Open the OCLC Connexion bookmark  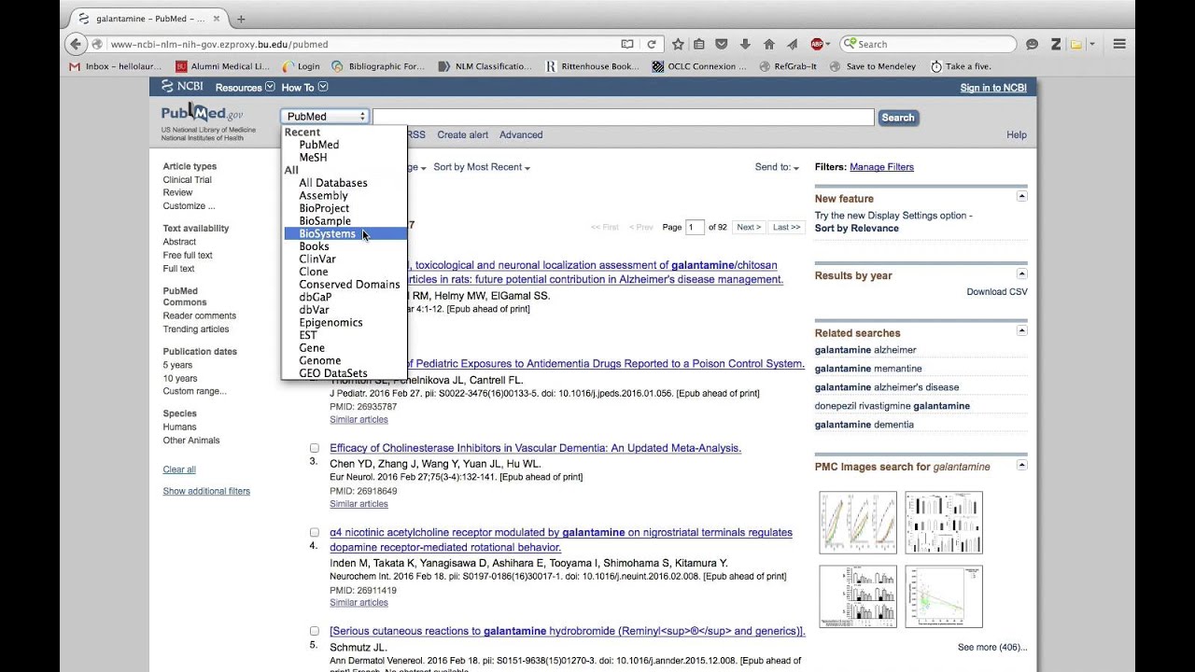point(700,66)
